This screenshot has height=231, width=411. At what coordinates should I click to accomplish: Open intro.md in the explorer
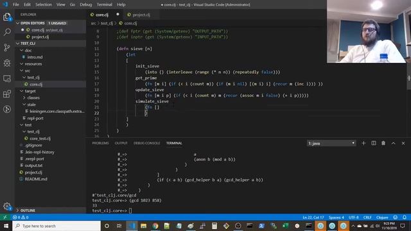pos(35,57)
